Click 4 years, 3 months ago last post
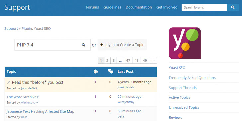This screenshot has width=242, height=121. [134, 82]
